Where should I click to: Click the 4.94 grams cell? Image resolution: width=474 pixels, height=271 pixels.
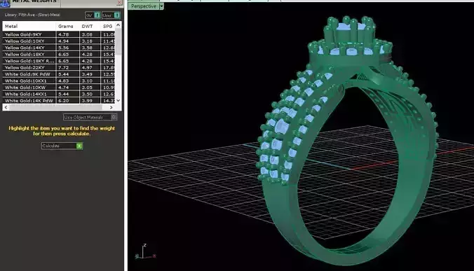pos(68,41)
